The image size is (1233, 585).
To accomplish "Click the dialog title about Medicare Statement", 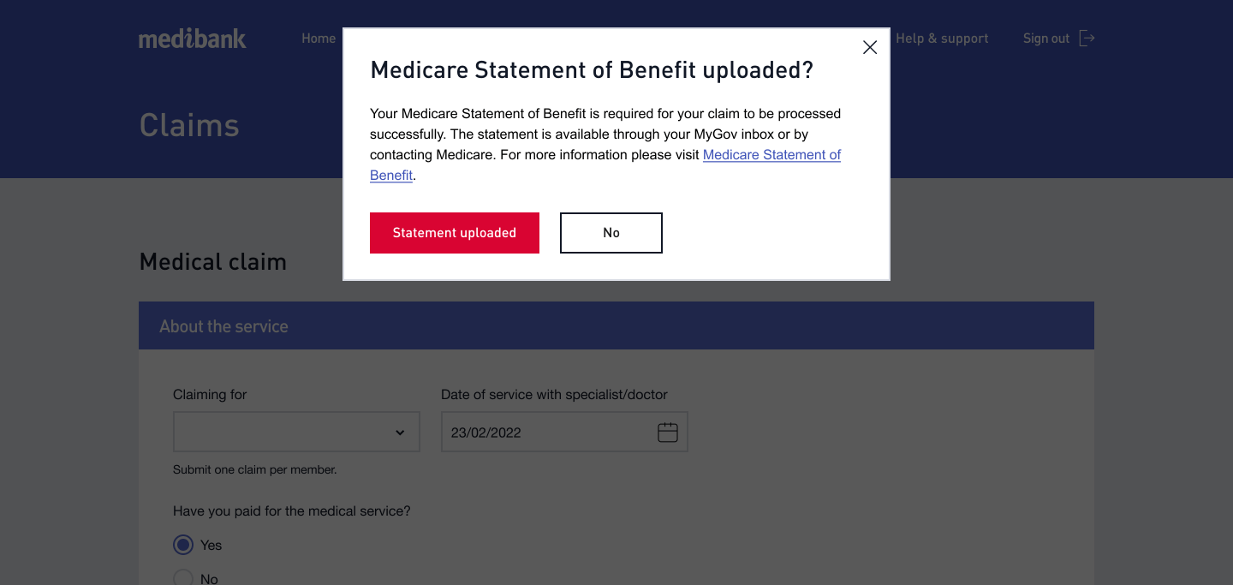I will coord(592,70).
